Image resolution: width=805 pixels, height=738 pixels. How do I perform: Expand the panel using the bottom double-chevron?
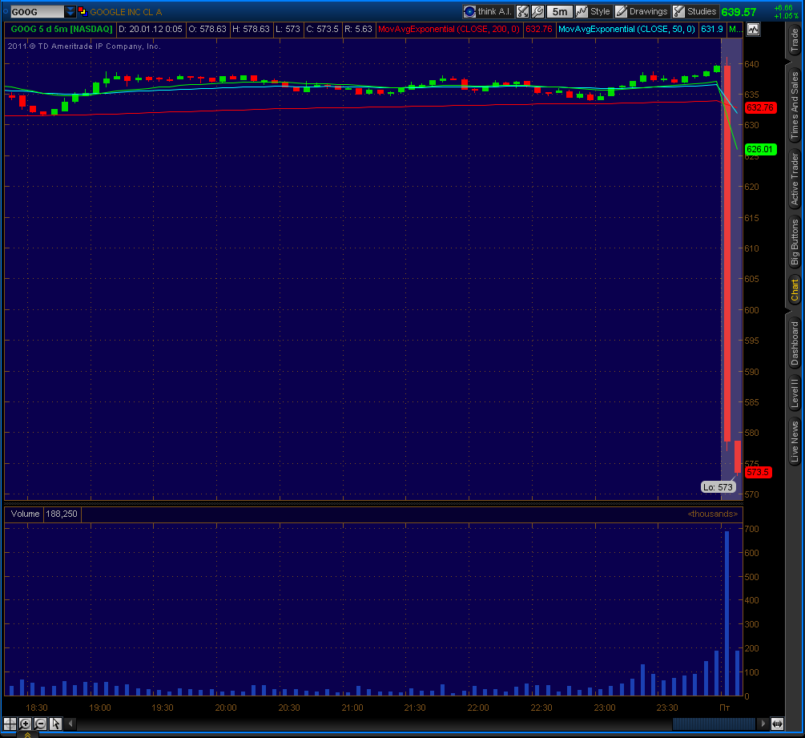click(x=28, y=735)
